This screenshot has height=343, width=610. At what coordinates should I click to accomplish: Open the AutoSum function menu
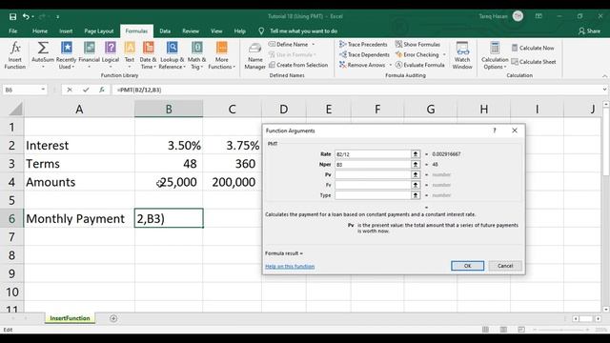click(43, 55)
